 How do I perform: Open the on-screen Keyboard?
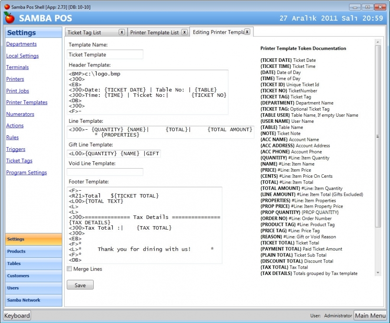17,316
